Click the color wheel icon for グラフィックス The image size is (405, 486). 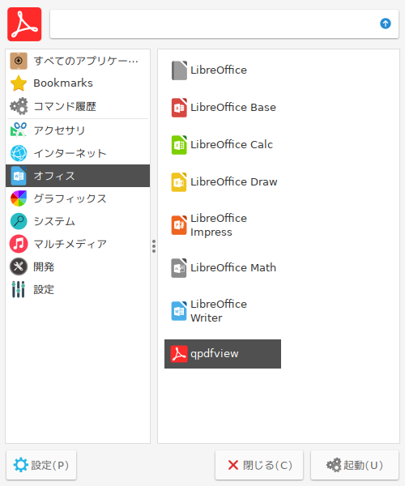[19, 198]
